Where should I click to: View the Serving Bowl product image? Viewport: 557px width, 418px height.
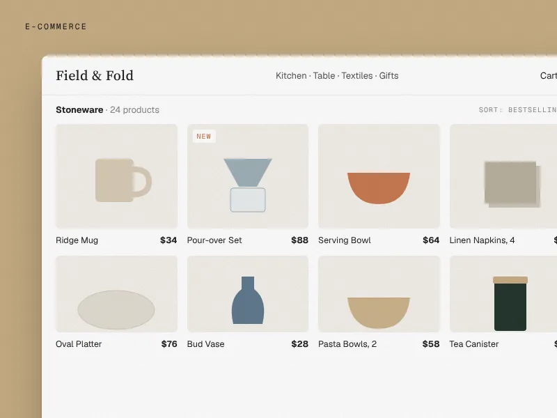(x=379, y=176)
